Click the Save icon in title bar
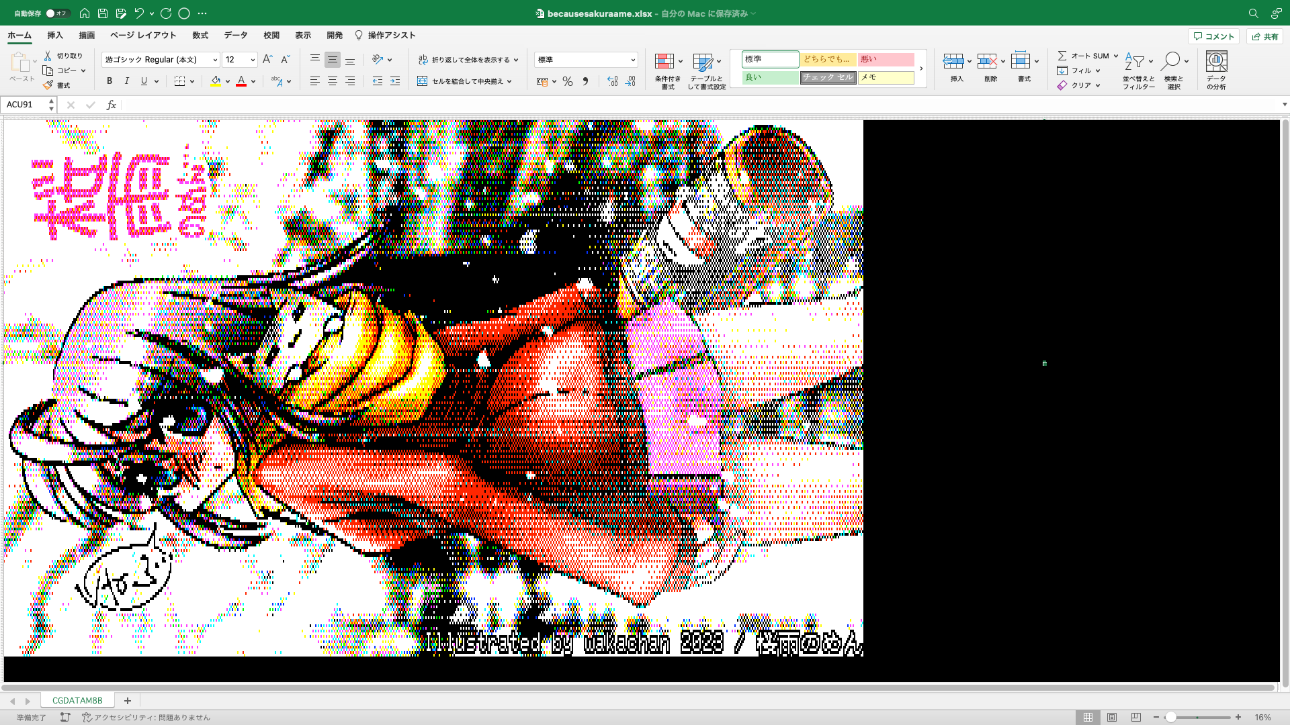The image size is (1290, 725). (103, 13)
